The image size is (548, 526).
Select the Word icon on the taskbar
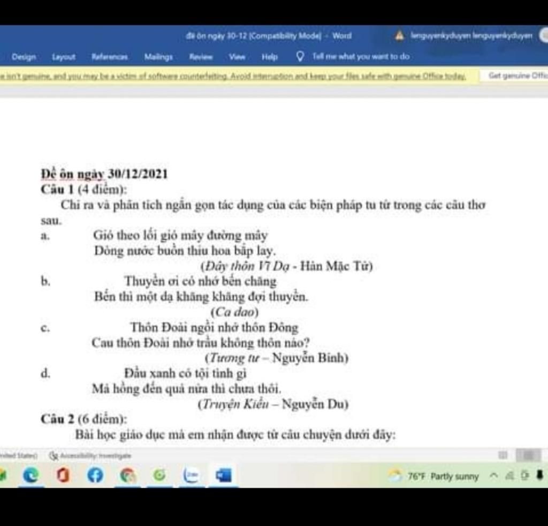[223, 475]
